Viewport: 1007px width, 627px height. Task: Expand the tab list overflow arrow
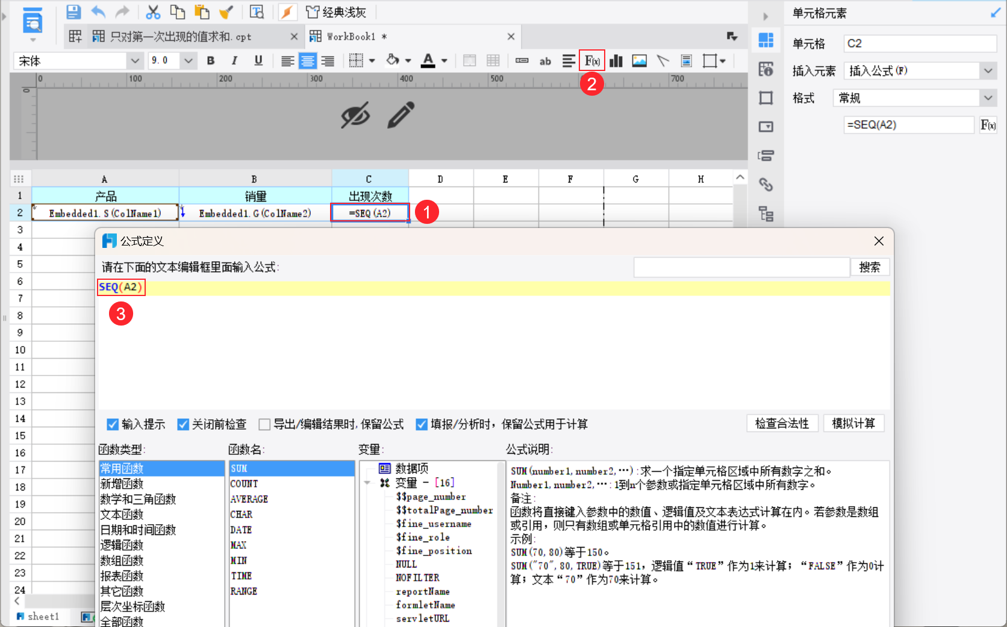[x=732, y=37]
